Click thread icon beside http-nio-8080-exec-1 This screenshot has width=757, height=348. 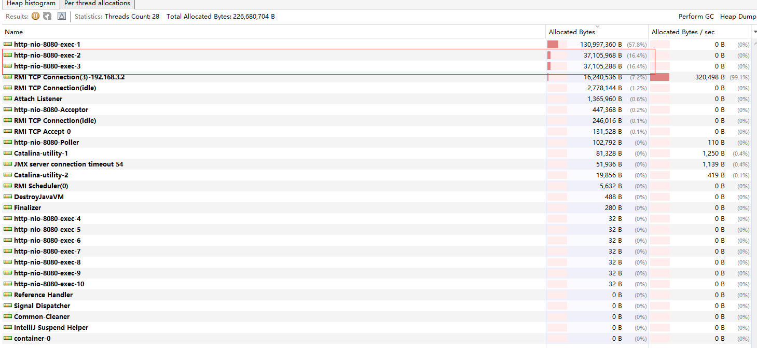8,44
